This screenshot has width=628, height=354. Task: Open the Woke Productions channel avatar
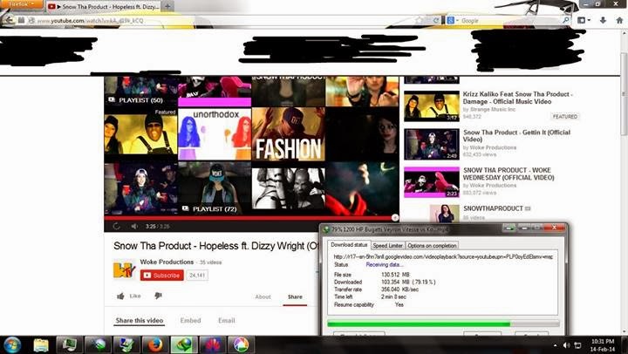click(125, 269)
